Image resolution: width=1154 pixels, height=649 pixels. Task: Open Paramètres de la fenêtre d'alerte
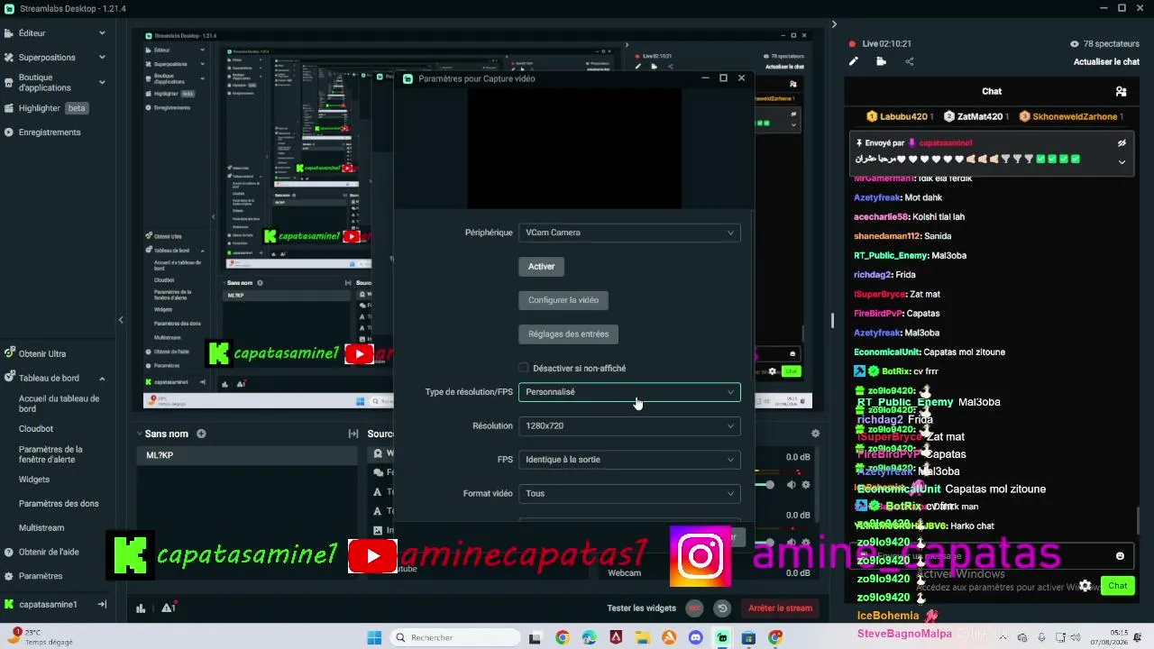(x=50, y=454)
